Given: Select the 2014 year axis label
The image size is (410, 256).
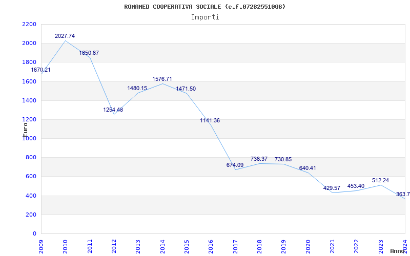Looking at the screenshot, I should (162, 246).
